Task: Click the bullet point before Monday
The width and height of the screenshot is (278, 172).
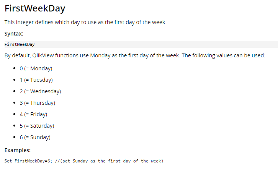Action: pos(14,69)
